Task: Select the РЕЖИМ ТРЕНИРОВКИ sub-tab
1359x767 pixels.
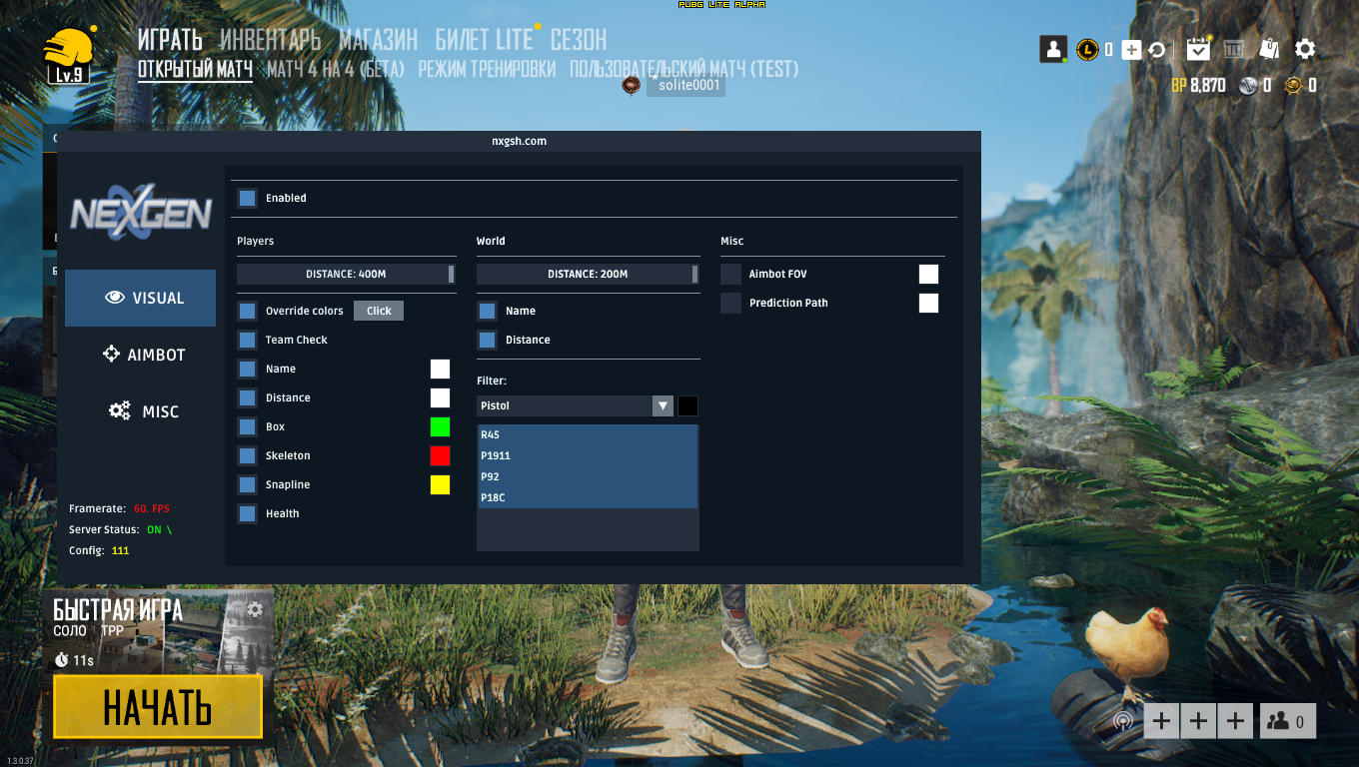Action: (x=487, y=70)
